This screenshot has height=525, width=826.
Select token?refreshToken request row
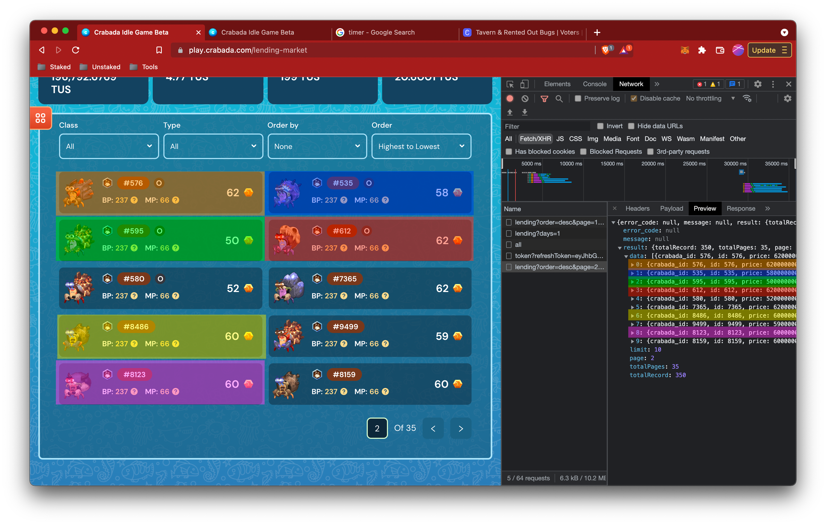pos(554,256)
